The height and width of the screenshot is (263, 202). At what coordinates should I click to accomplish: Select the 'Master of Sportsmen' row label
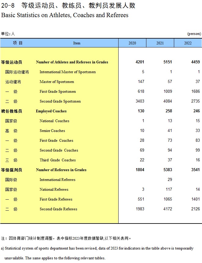pyautogui.click(x=57, y=82)
